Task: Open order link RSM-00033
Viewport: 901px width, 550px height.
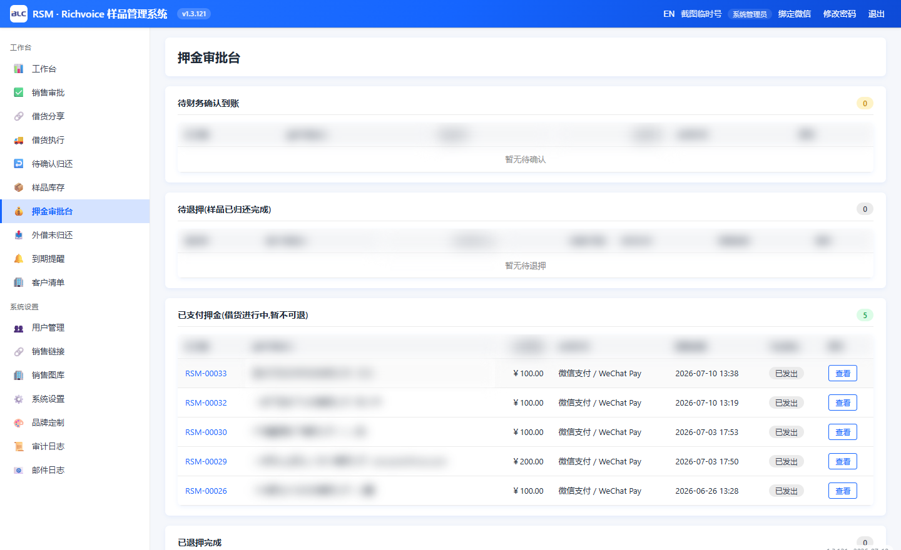Action: [206, 373]
